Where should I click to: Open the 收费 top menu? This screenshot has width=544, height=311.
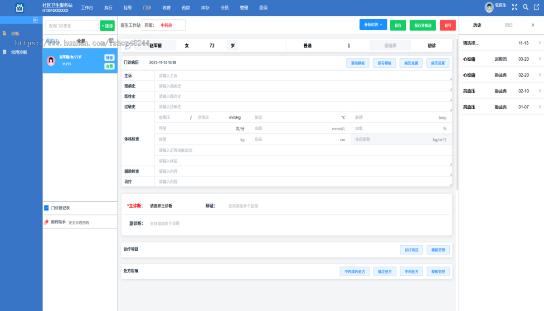[x=166, y=8]
